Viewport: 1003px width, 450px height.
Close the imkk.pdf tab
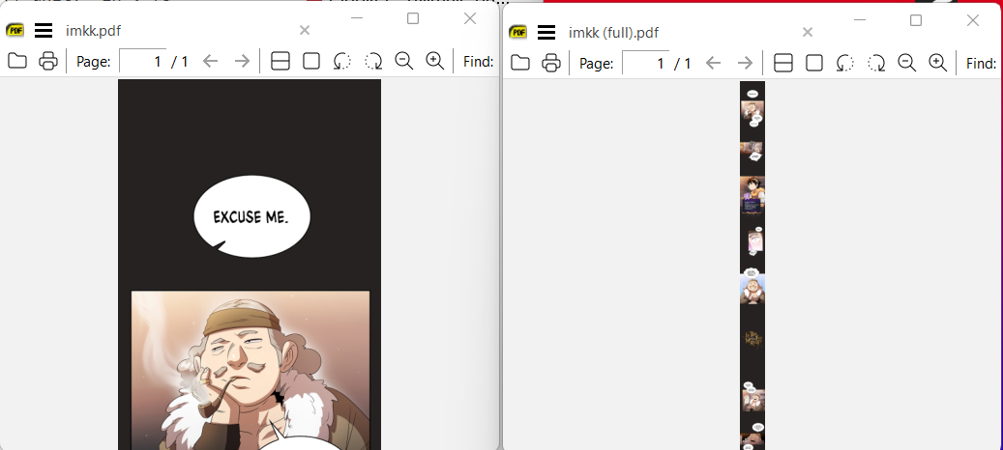click(x=305, y=30)
